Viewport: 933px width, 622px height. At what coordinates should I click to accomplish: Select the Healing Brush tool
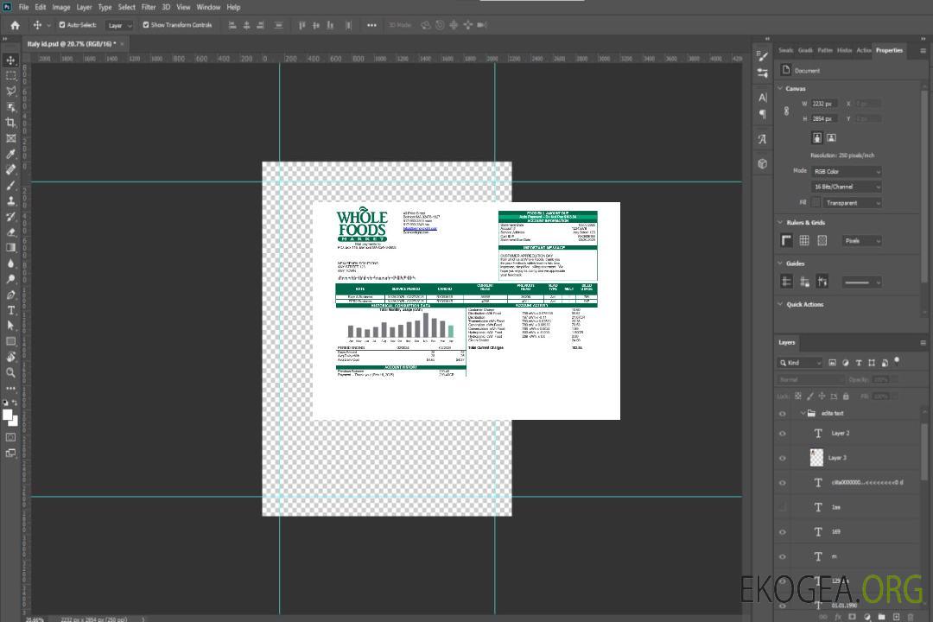(x=10, y=169)
